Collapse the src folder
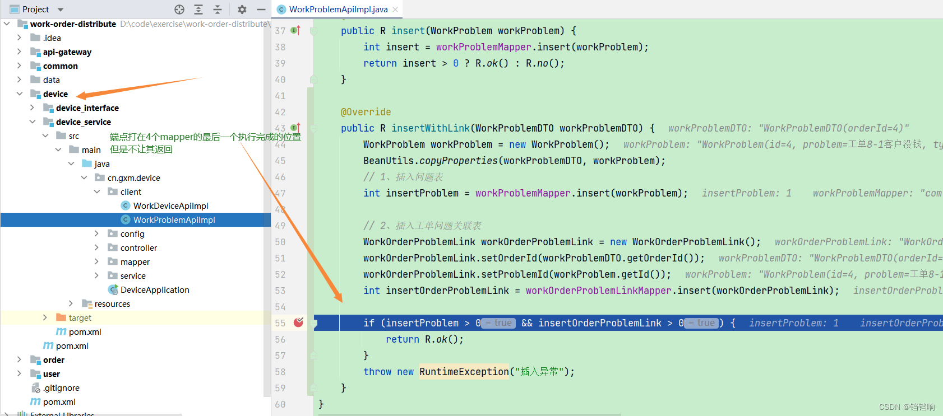 45,135
